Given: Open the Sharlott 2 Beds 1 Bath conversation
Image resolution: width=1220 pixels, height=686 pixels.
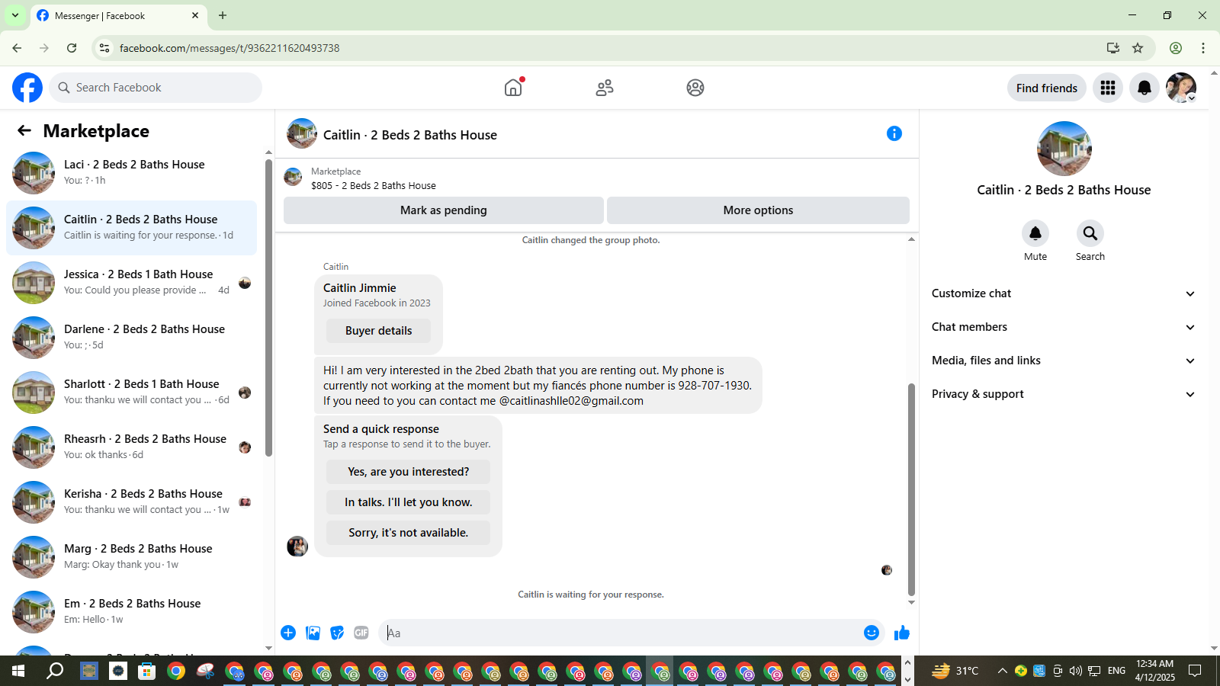Looking at the screenshot, I should tap(131, 393).
